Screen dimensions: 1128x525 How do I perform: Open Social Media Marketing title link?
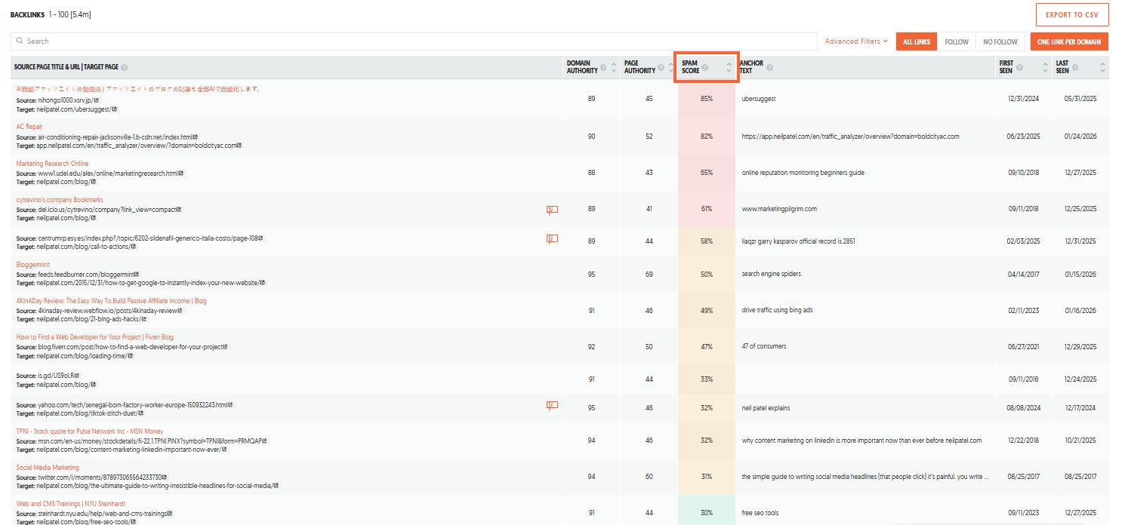[x=48, y=468]
